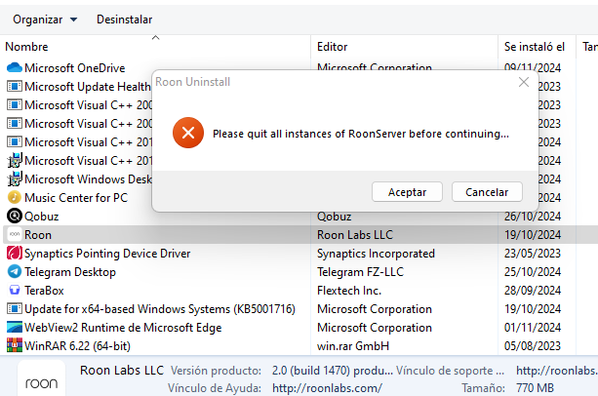Click Desinstalar in the toolbar

click(x=124, y=20)
